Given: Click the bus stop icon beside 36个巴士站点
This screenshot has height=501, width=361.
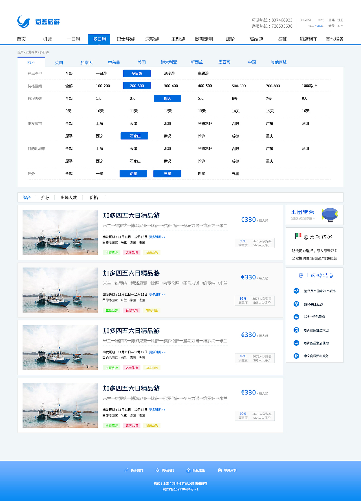Looking at the screenshot, I should 296,304.
